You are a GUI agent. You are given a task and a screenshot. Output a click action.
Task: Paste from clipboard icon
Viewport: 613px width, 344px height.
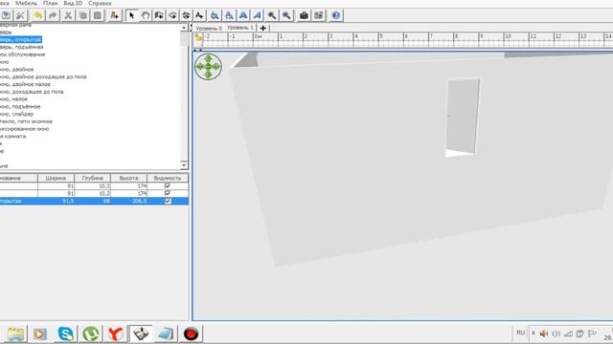click(x=98, y=15)
